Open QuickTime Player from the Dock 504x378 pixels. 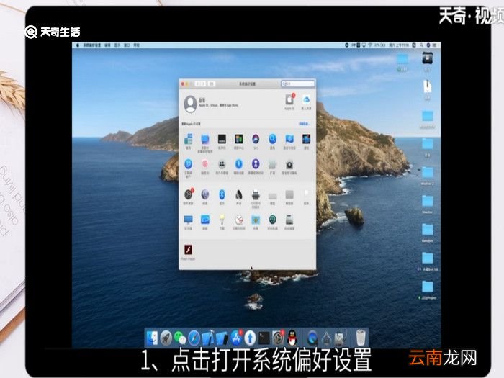click(x=312, y=338)
